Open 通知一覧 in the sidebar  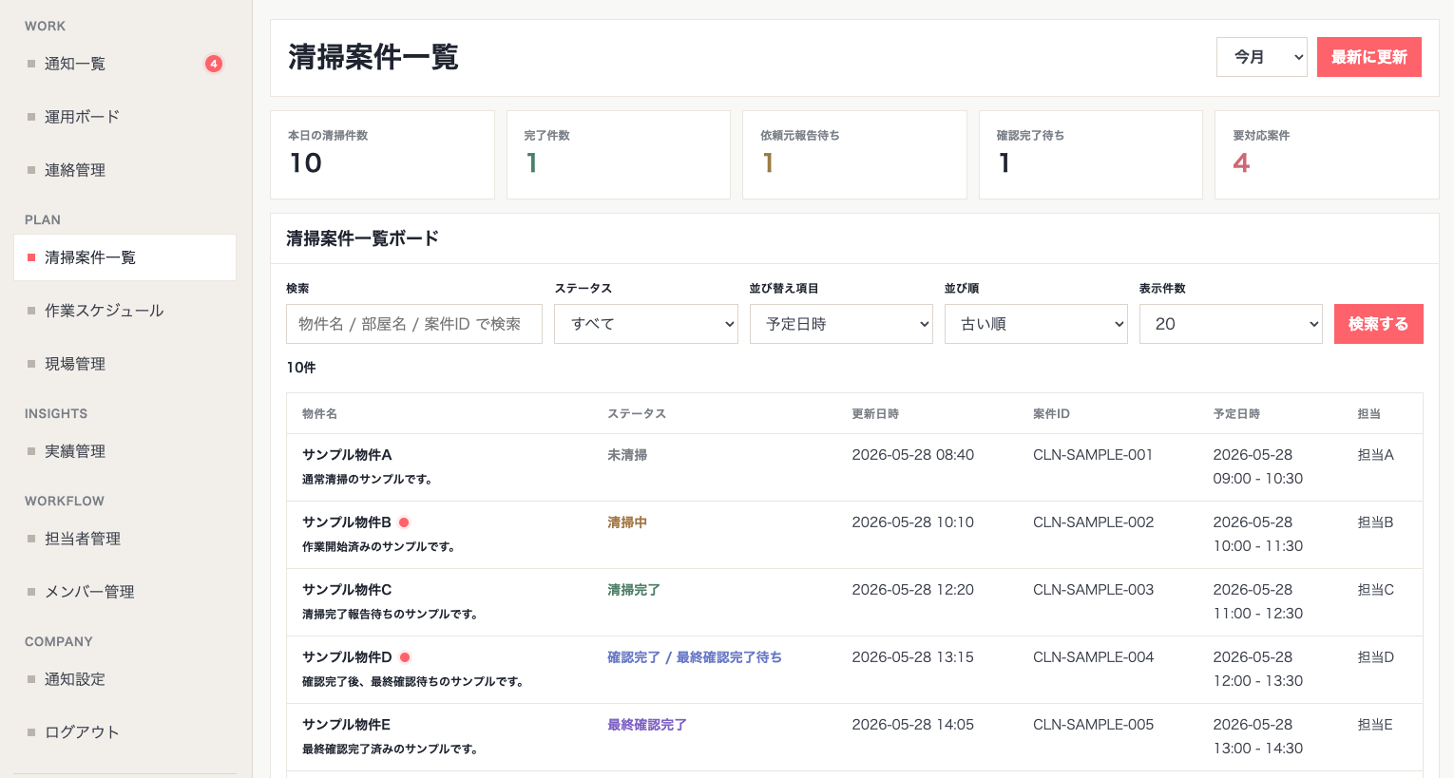coord(124,64)
